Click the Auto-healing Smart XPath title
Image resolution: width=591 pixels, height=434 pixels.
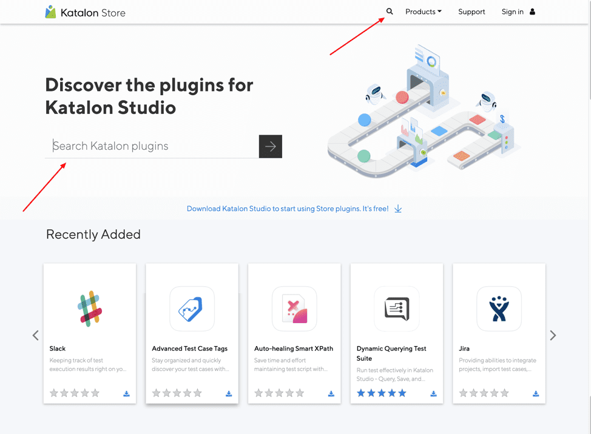point(294,349)
